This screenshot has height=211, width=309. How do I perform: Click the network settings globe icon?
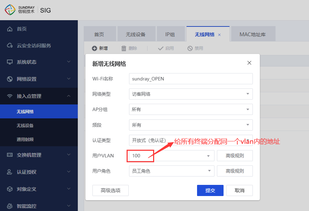coord(10,79)
